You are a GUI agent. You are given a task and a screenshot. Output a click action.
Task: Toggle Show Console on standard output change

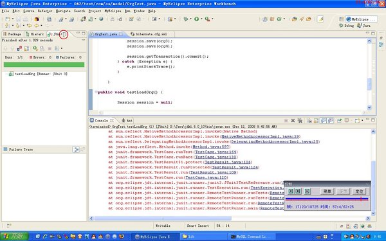(x=323, y=121)
